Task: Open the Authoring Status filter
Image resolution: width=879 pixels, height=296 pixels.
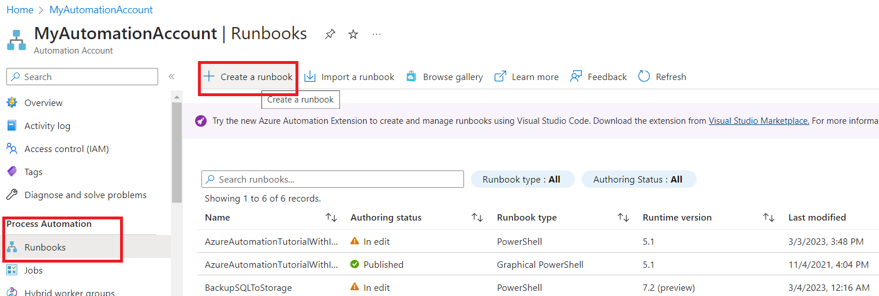Action: [x=639, y=179]
